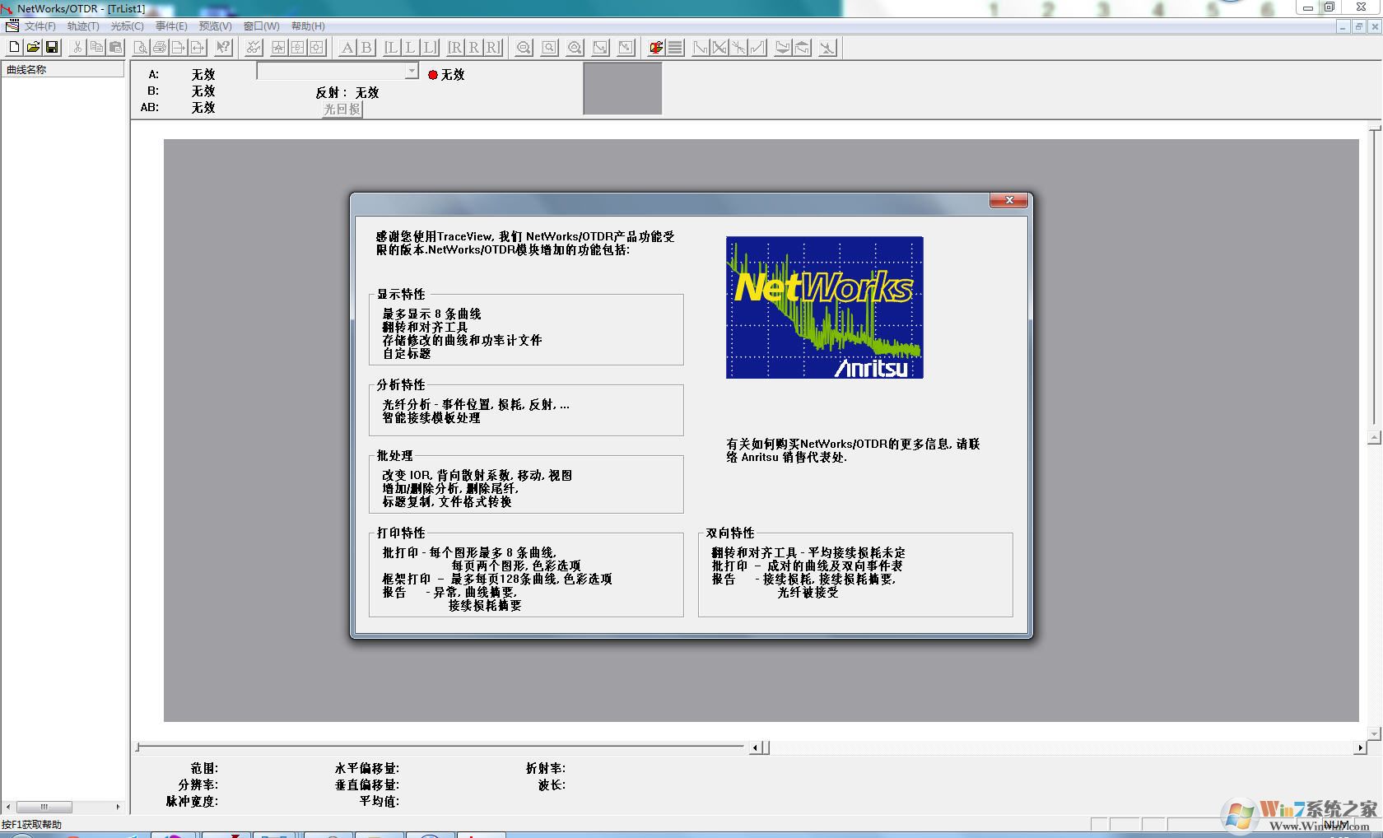The image size is (1383, 838).
Task: Click the first [L bracket marker icon
Action: [392, 48]
